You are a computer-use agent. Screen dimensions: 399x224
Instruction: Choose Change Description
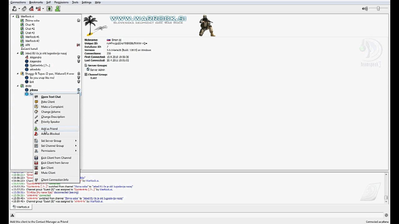click(x=53, y=117)
